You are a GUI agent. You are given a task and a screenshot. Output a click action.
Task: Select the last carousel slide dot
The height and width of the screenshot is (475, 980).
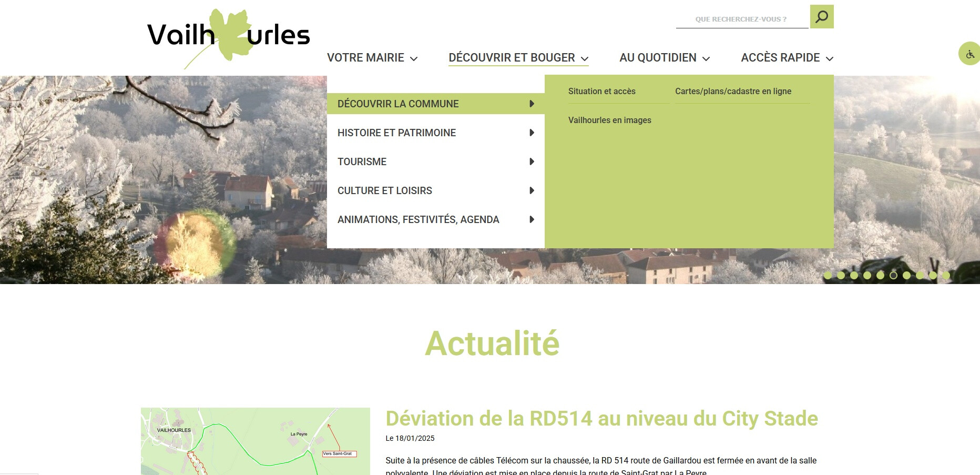click(x=946, y=275)
